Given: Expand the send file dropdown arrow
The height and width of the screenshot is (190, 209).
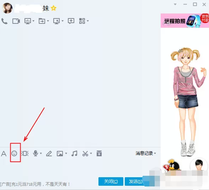Looking at the screenshot, I should [x=48, y=21].
